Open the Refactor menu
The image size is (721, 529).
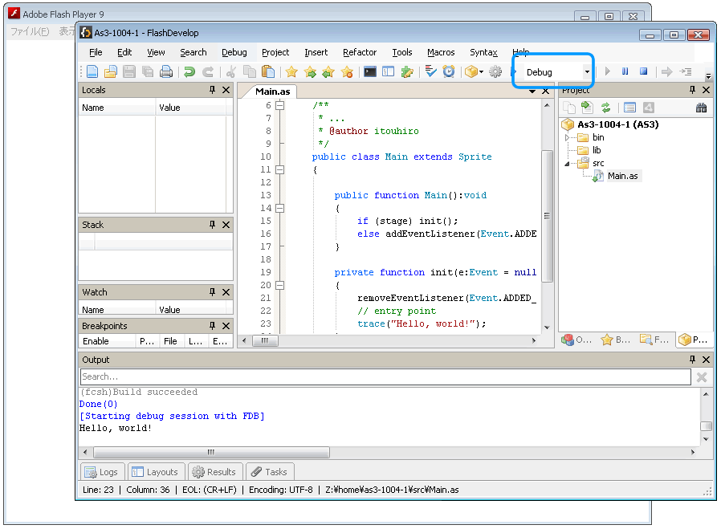click(x=359, y=52)
